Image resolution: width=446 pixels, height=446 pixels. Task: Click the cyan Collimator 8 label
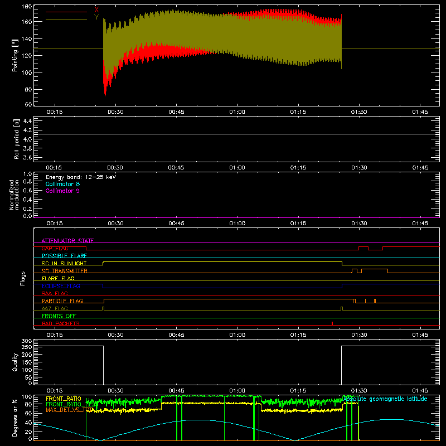coord(62,184)
